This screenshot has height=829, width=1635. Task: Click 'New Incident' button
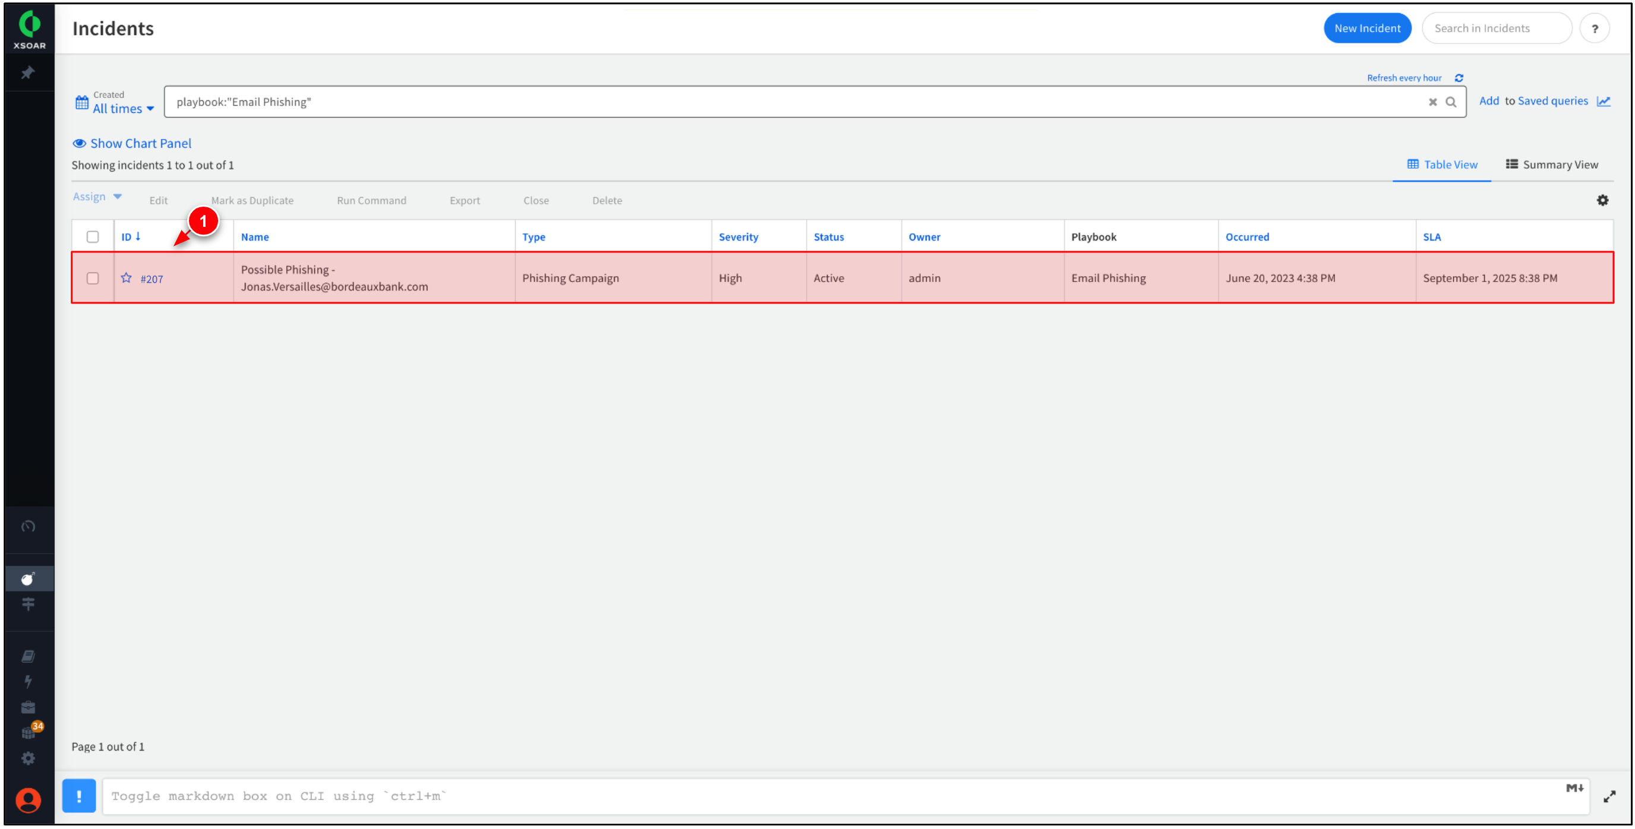pyautogui.click(x=1368, y=29)
